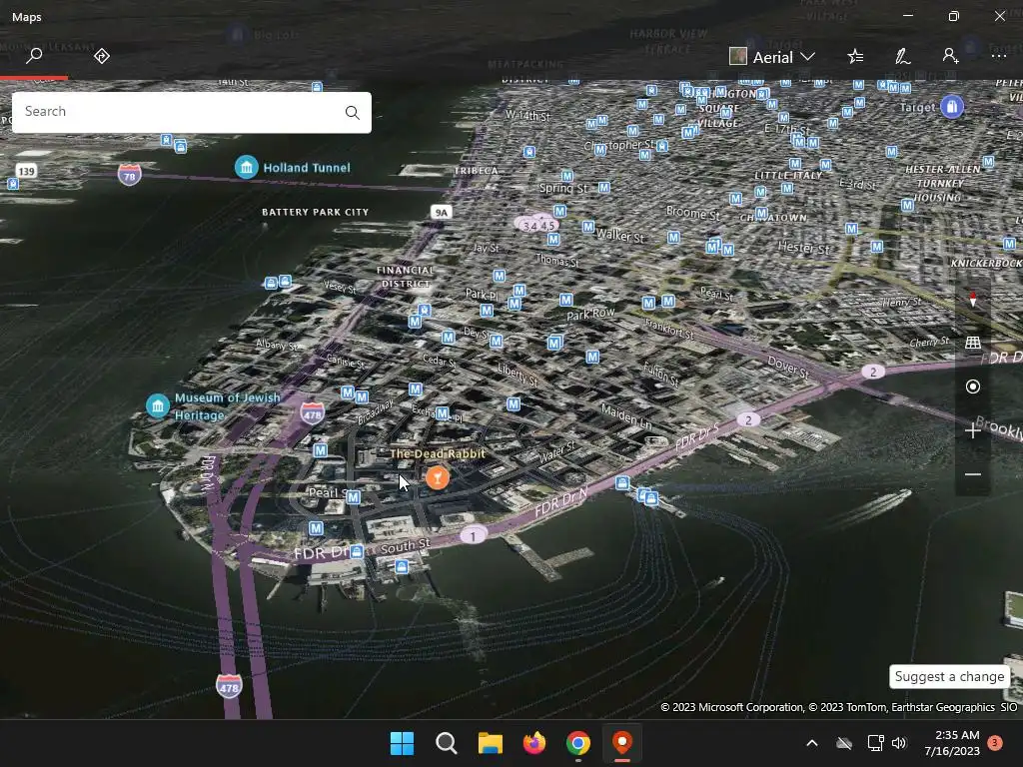This screenshot has width=1023, height=767.
Task: Switch to Chrome in the taskbar
Action: tap(578, 743)
